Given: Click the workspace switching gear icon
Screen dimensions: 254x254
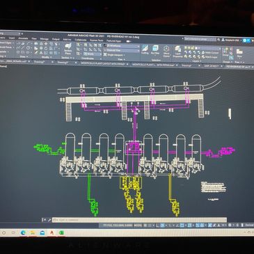Looking at the screenshot, I should point(230,225).
